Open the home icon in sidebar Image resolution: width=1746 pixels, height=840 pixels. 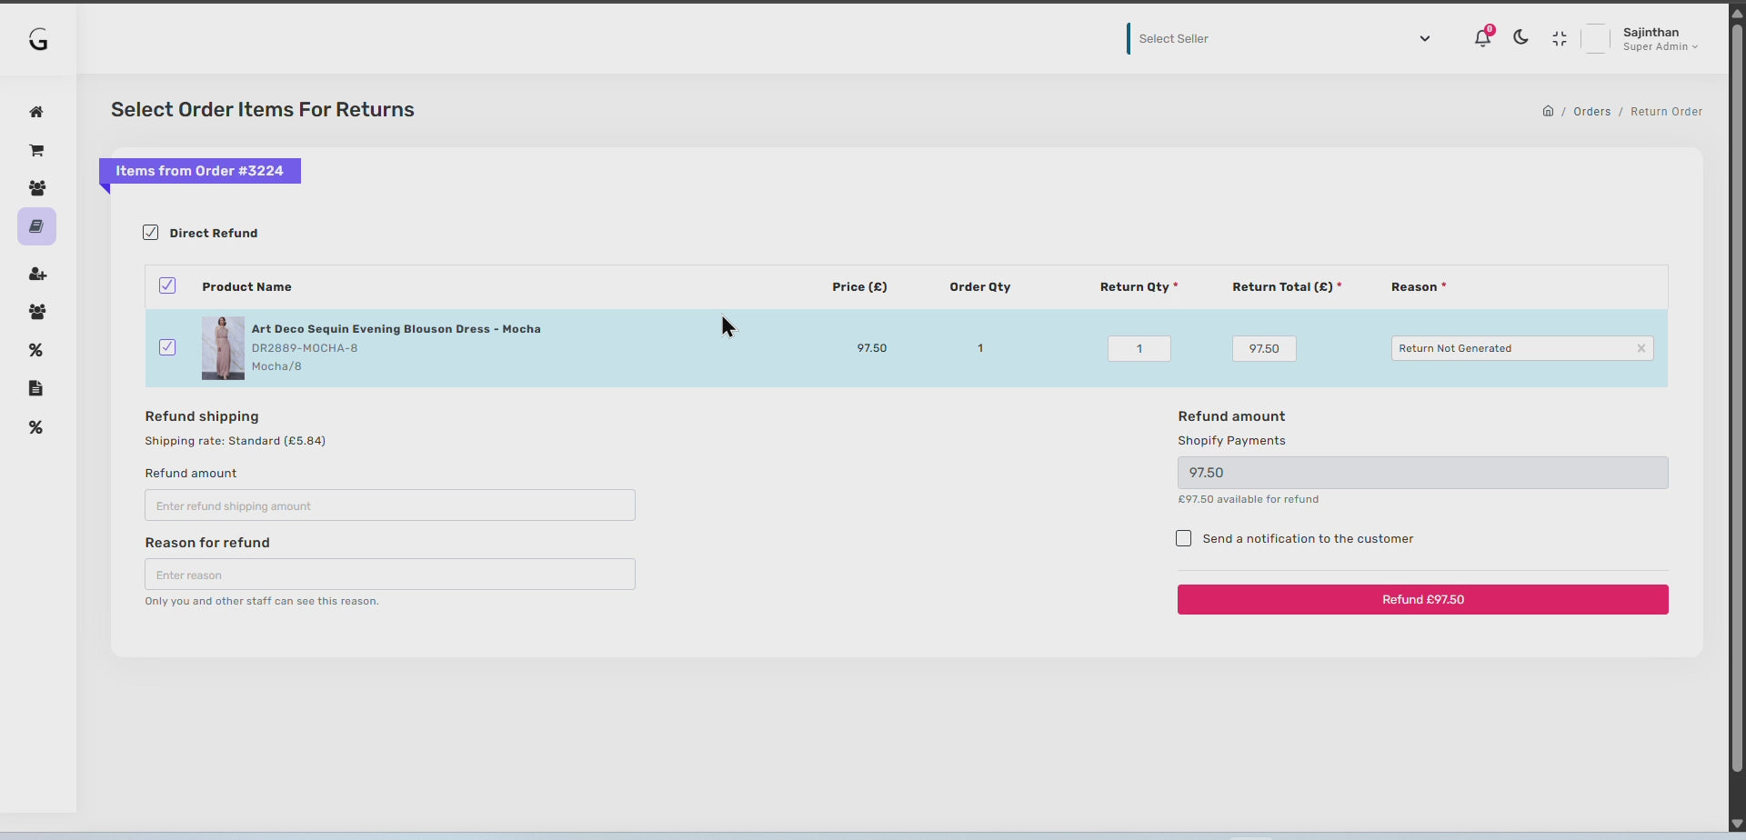(36, 112)
